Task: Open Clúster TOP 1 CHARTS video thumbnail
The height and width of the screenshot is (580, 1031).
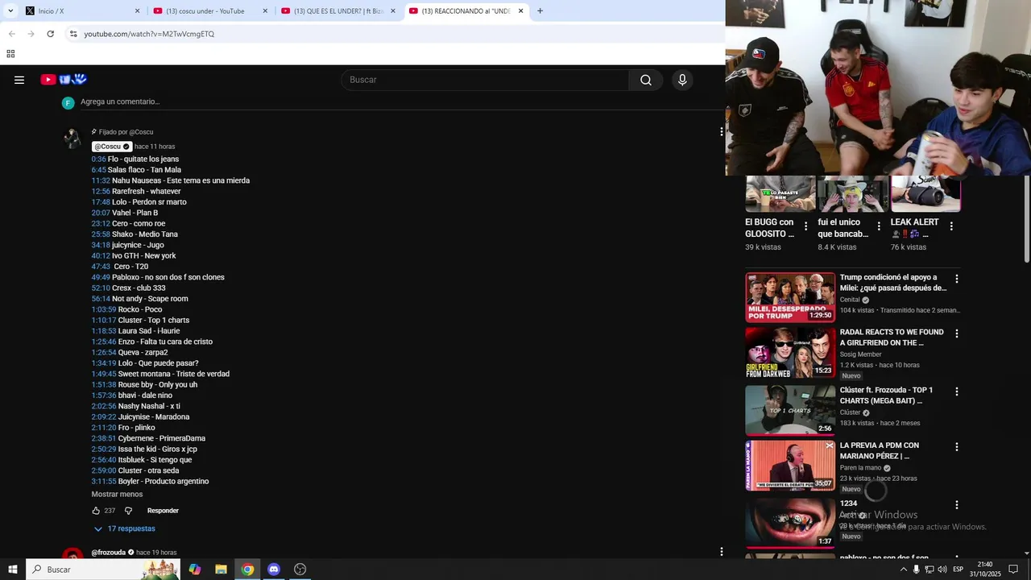Action: (790, 410)
